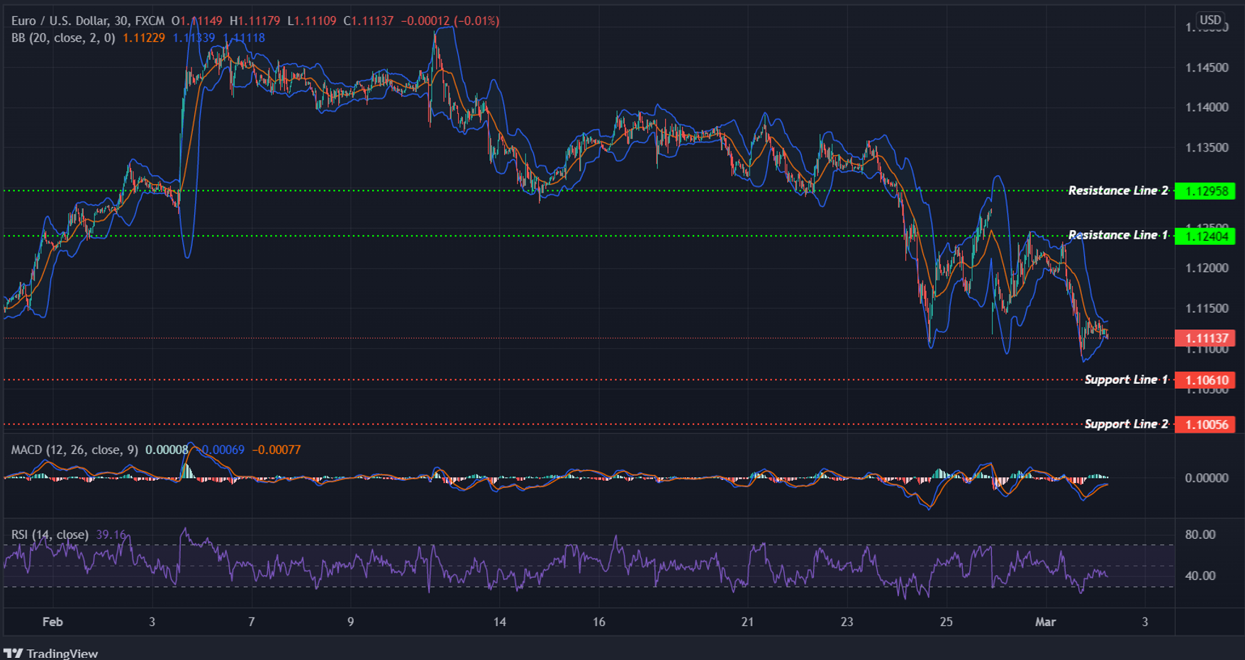Click the Support Line 2 price tag 1.10056
Image resolution: width=1245 pixels, height=660 pixels.
[1206, 425]
